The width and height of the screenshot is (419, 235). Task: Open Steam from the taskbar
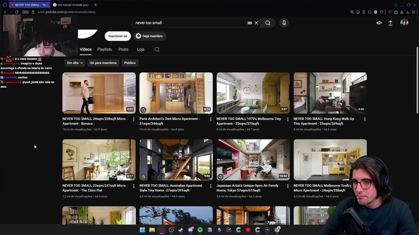(181, 230)
